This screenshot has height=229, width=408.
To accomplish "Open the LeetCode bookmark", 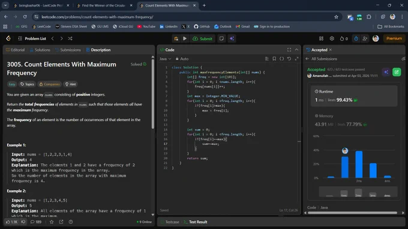I will (x=41, y=26).
